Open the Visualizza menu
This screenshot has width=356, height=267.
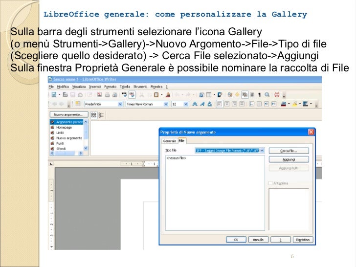point(79,87)
